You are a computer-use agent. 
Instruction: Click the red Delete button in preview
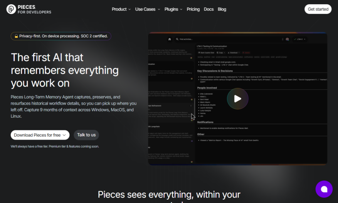(246, 53)
